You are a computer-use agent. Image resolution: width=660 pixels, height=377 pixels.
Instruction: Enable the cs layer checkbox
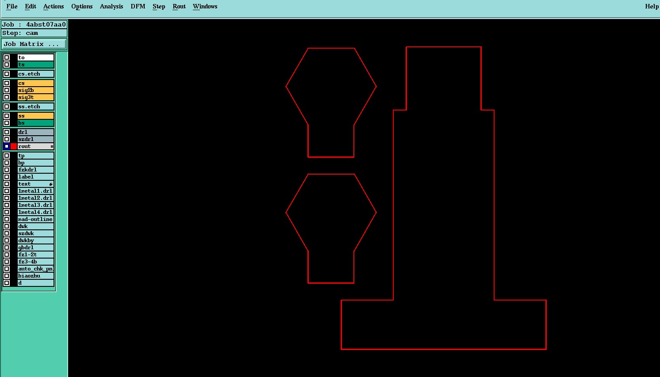(7, 83)
